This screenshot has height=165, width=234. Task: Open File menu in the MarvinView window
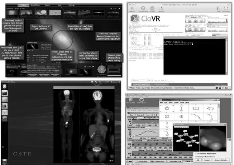161,102
